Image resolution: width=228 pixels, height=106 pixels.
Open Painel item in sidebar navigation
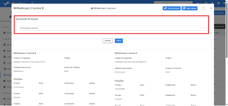7,45
